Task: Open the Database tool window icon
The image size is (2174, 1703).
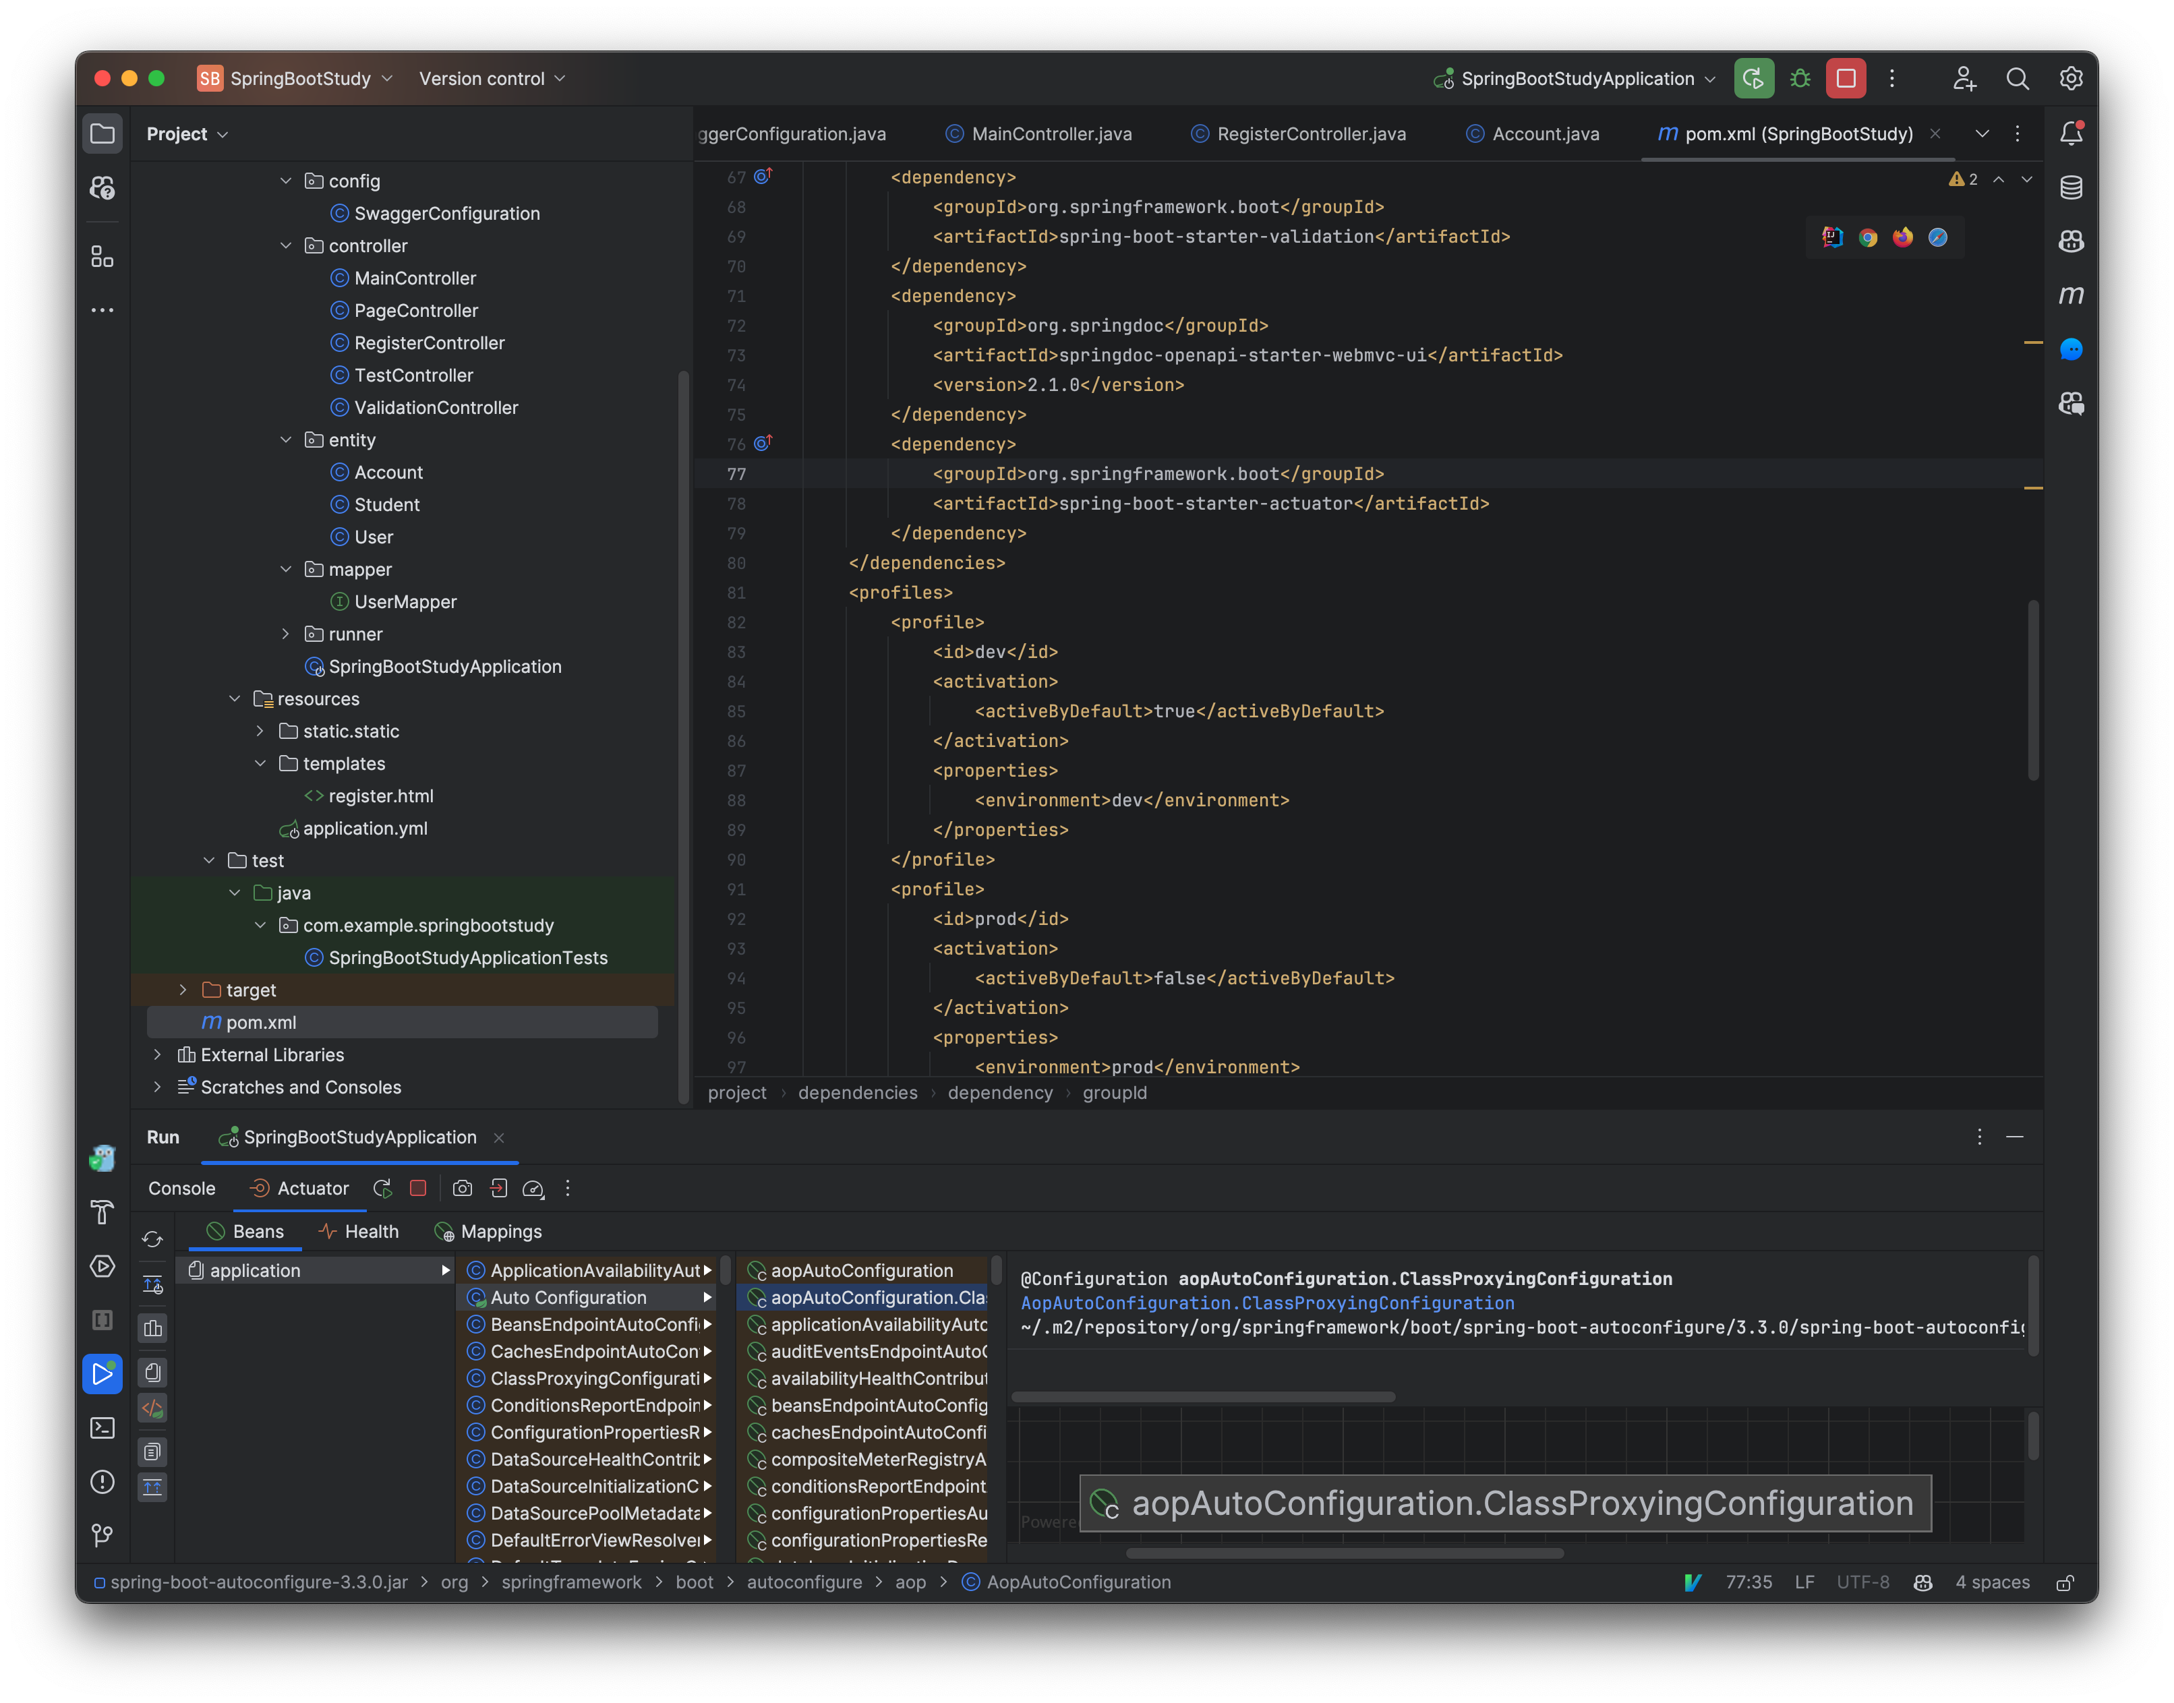Action: 2070,187
